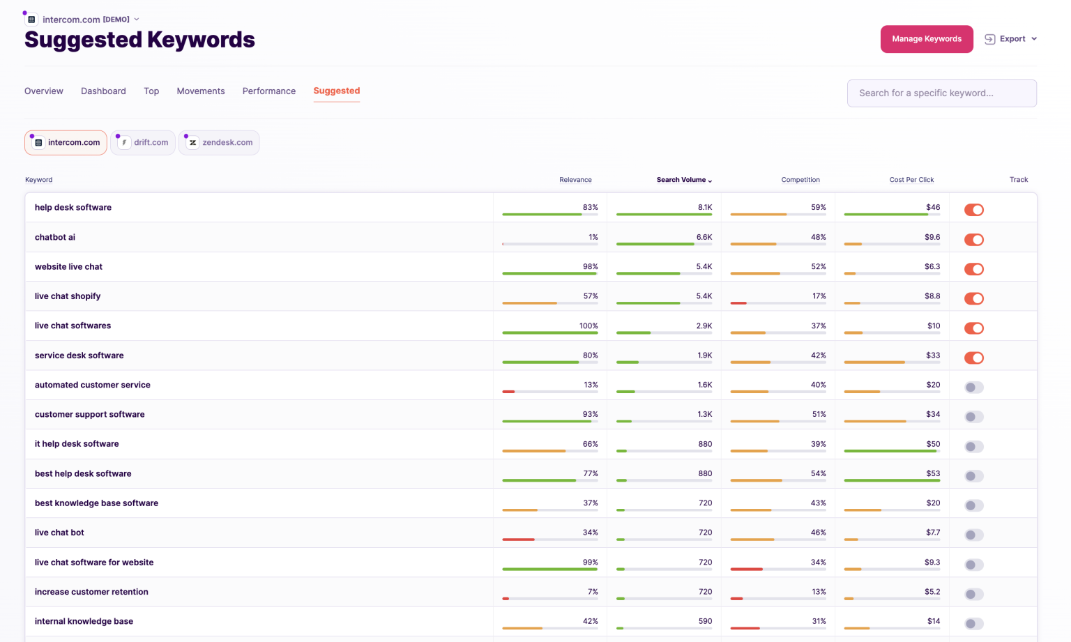Open the Export dropdown arrow
This screenshot has width=1071, height=642.
tap(1034, 39)
